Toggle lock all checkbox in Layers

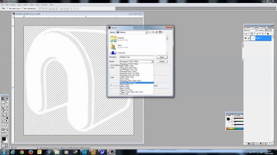(265, 34)
